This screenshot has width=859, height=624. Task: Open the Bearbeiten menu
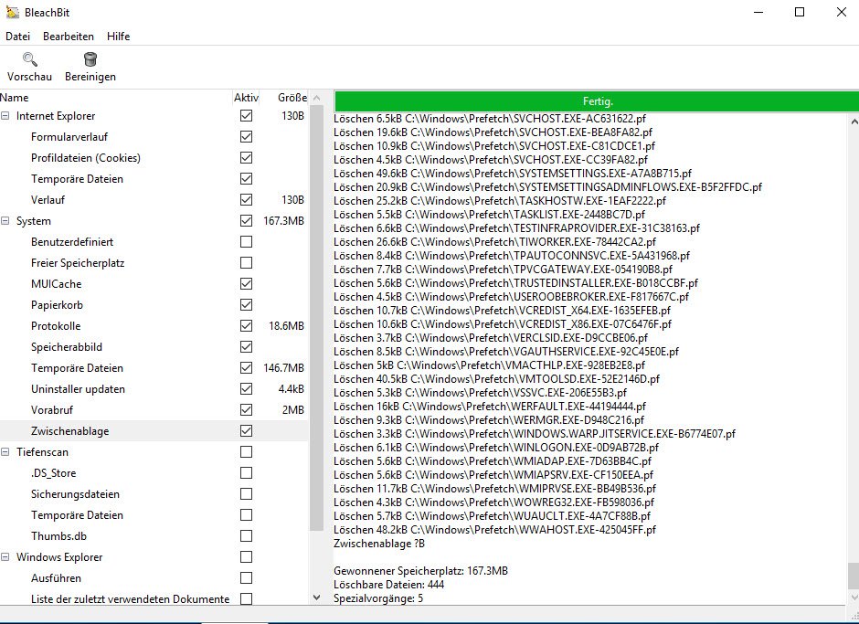pyautogui.click(x=69, y=37)
